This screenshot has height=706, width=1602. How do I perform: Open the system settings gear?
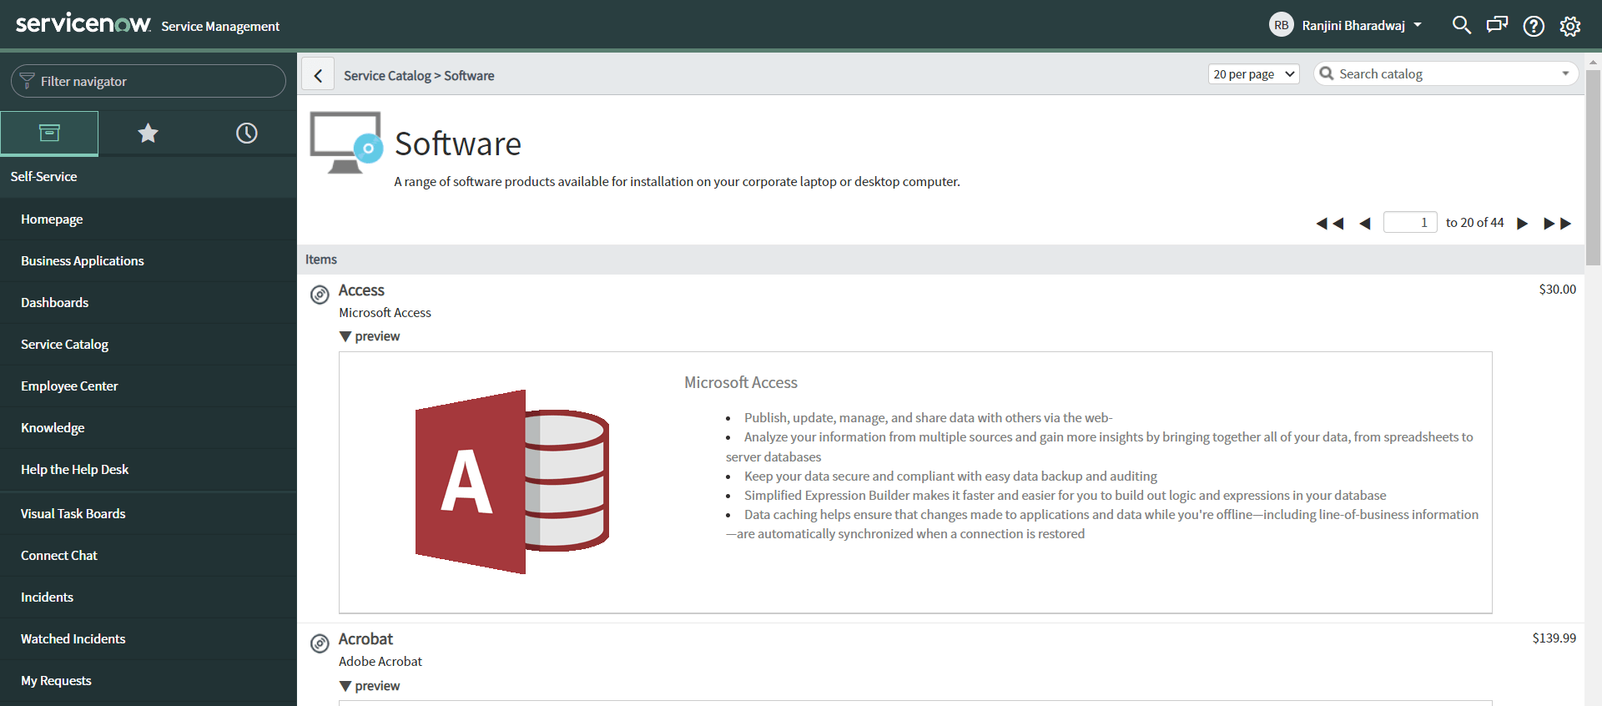point(1570,26)
